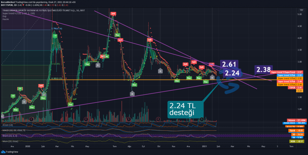Click the Kas time axis label

(x=173, y=146)
